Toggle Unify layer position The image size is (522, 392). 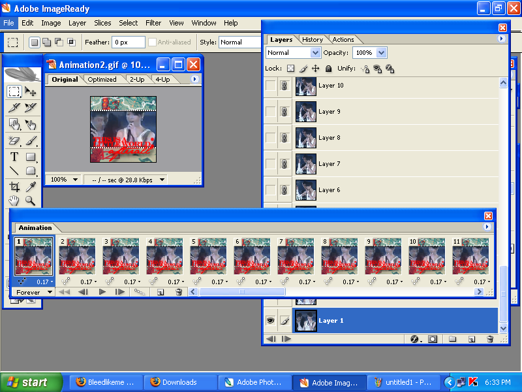(365, 69)
